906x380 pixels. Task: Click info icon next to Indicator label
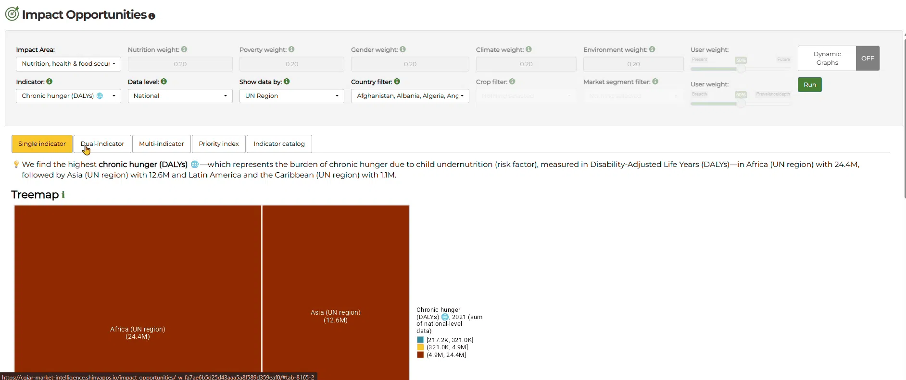(50, 82)
